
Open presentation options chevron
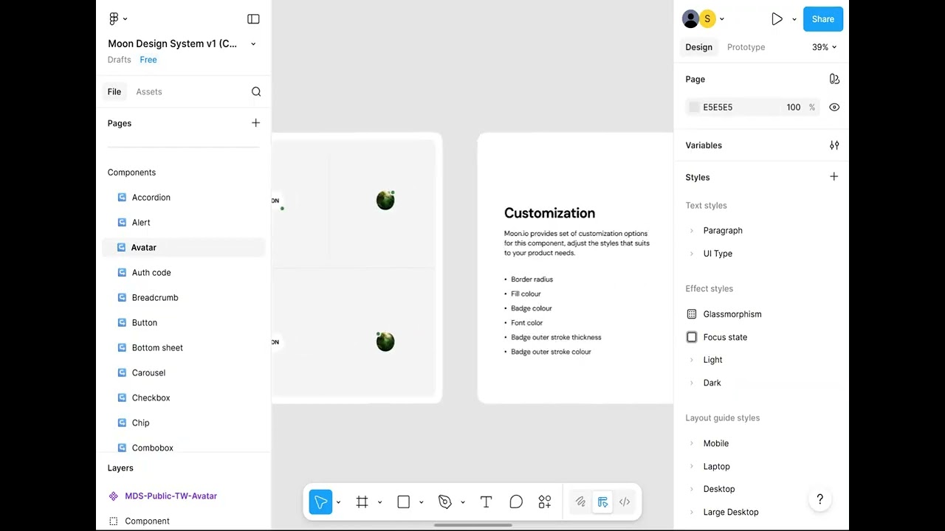pos(794,19)
